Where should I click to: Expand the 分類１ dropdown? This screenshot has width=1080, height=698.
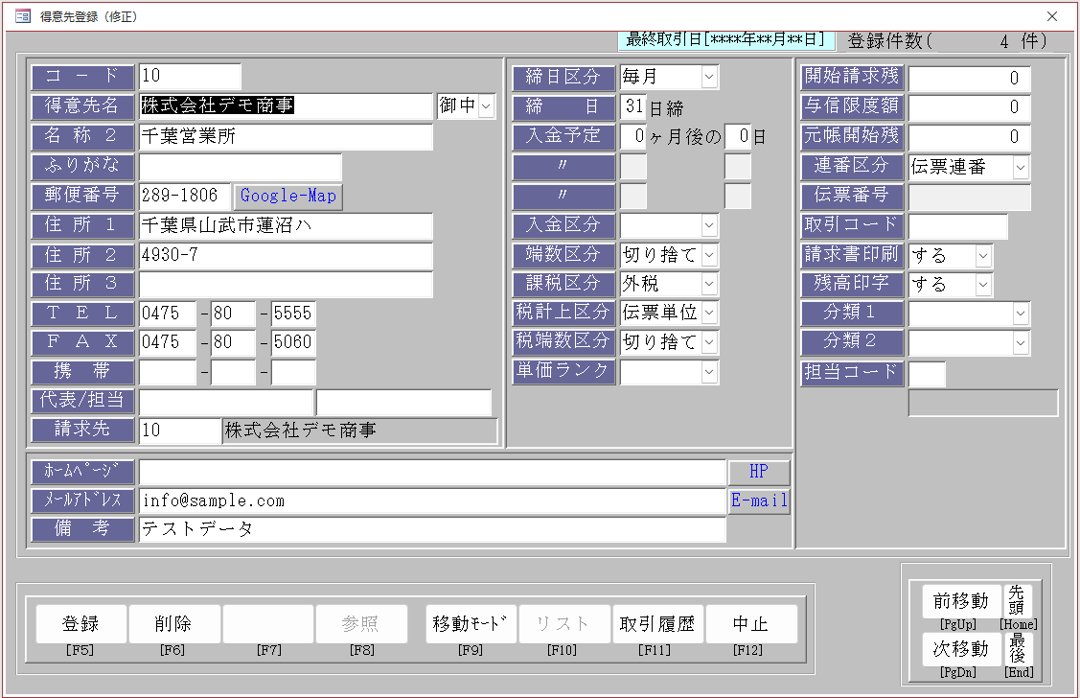tap(1021, 314)
